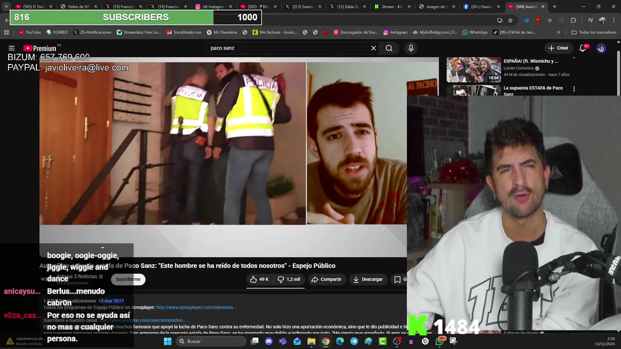Open the Mi Chavaleria bookmark

[x=222, y=32]
